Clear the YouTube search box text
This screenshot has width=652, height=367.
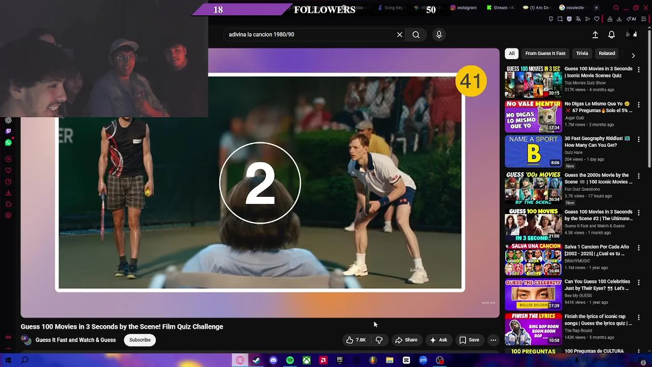400,35
